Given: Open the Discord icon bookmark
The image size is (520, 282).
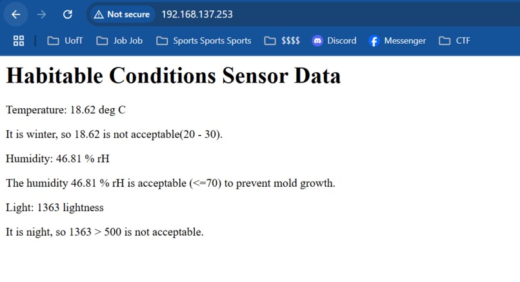Looking at the screenshot, I should click(x=317, y=41).
